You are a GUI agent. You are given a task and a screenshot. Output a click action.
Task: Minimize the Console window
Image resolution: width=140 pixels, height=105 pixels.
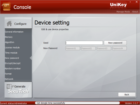130,2
